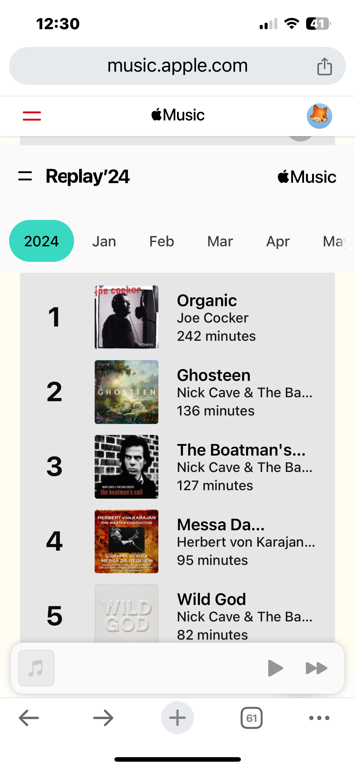
Task: Choose the Apr month tab
Action: coord(278,242)
